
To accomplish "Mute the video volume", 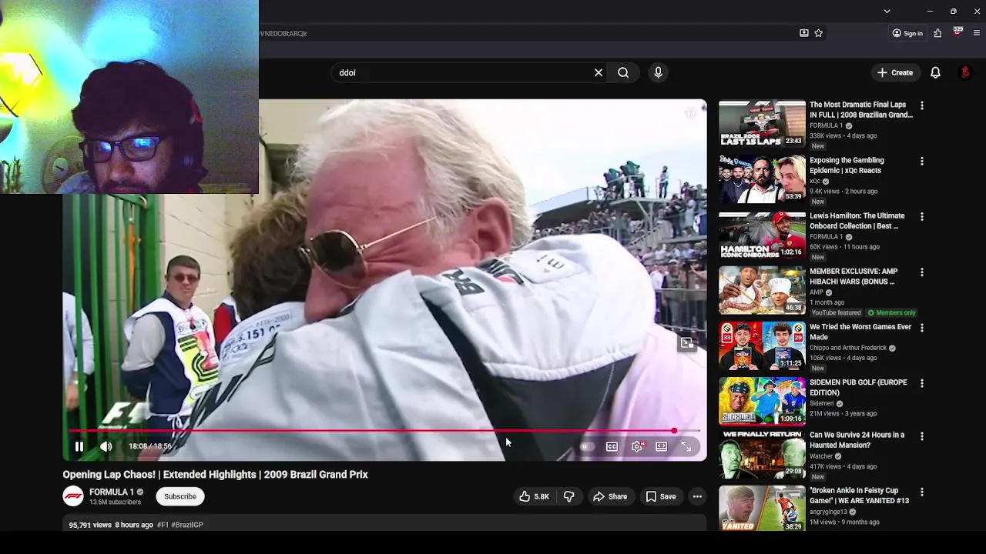I will 106,446.
